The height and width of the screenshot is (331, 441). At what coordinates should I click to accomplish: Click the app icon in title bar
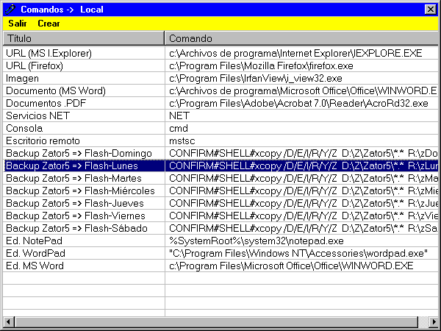pos(10,10)
